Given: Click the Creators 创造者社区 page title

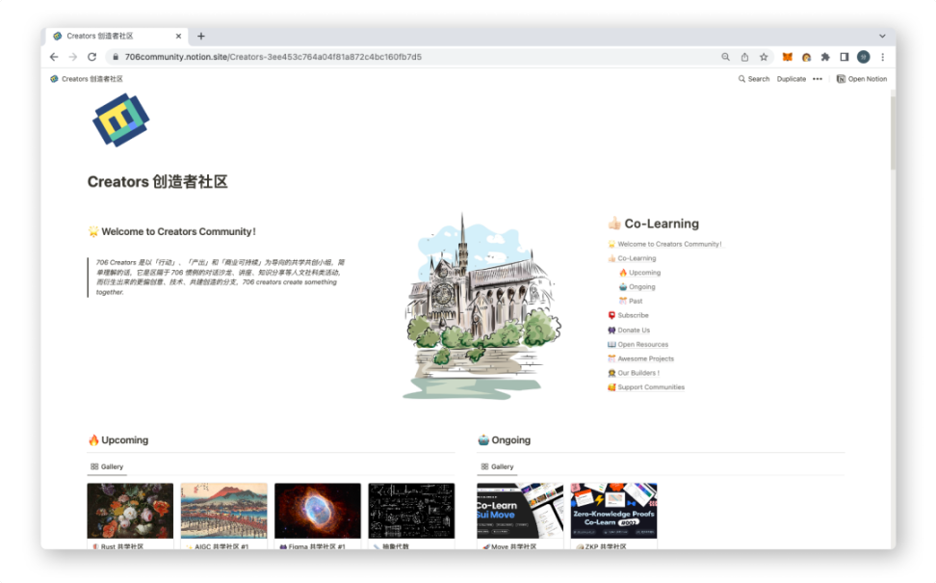Looking at the screenshot, I should (158, 181).
